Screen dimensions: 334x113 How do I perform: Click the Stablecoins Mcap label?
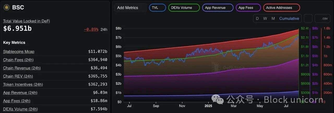[19, 52]
